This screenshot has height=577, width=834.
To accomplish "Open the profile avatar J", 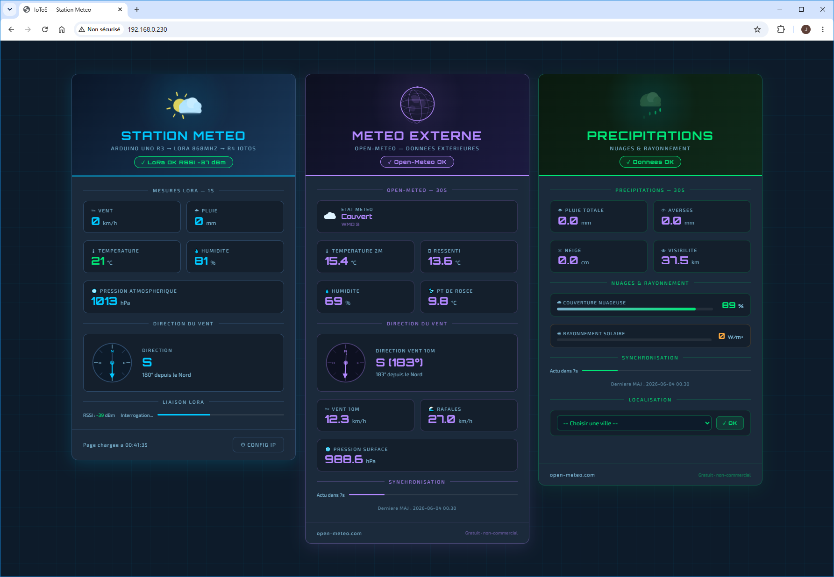I will point(806,29).
